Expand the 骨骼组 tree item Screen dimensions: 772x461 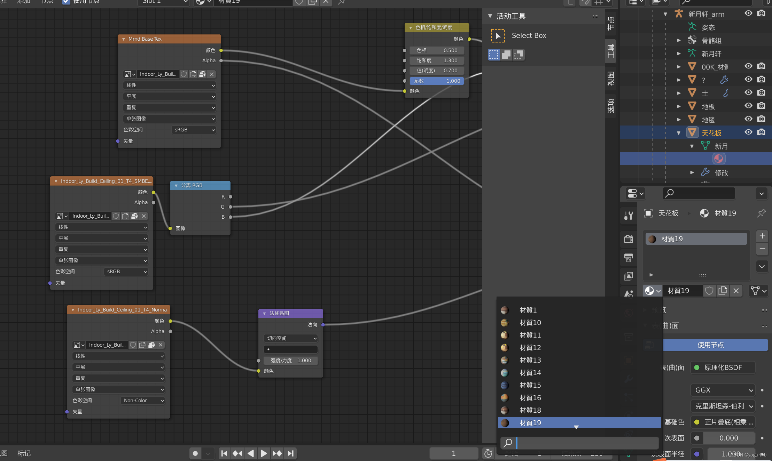(x=679, y=41)
